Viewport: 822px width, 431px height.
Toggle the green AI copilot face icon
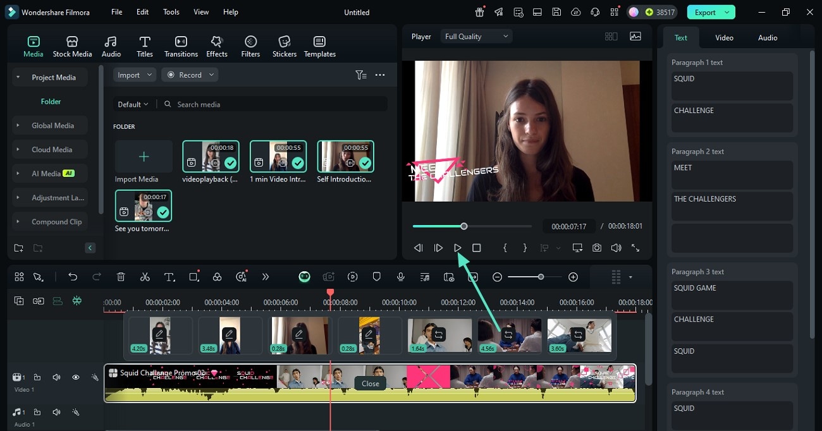304,277
